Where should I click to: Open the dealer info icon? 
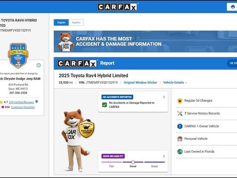coord(38,65)
